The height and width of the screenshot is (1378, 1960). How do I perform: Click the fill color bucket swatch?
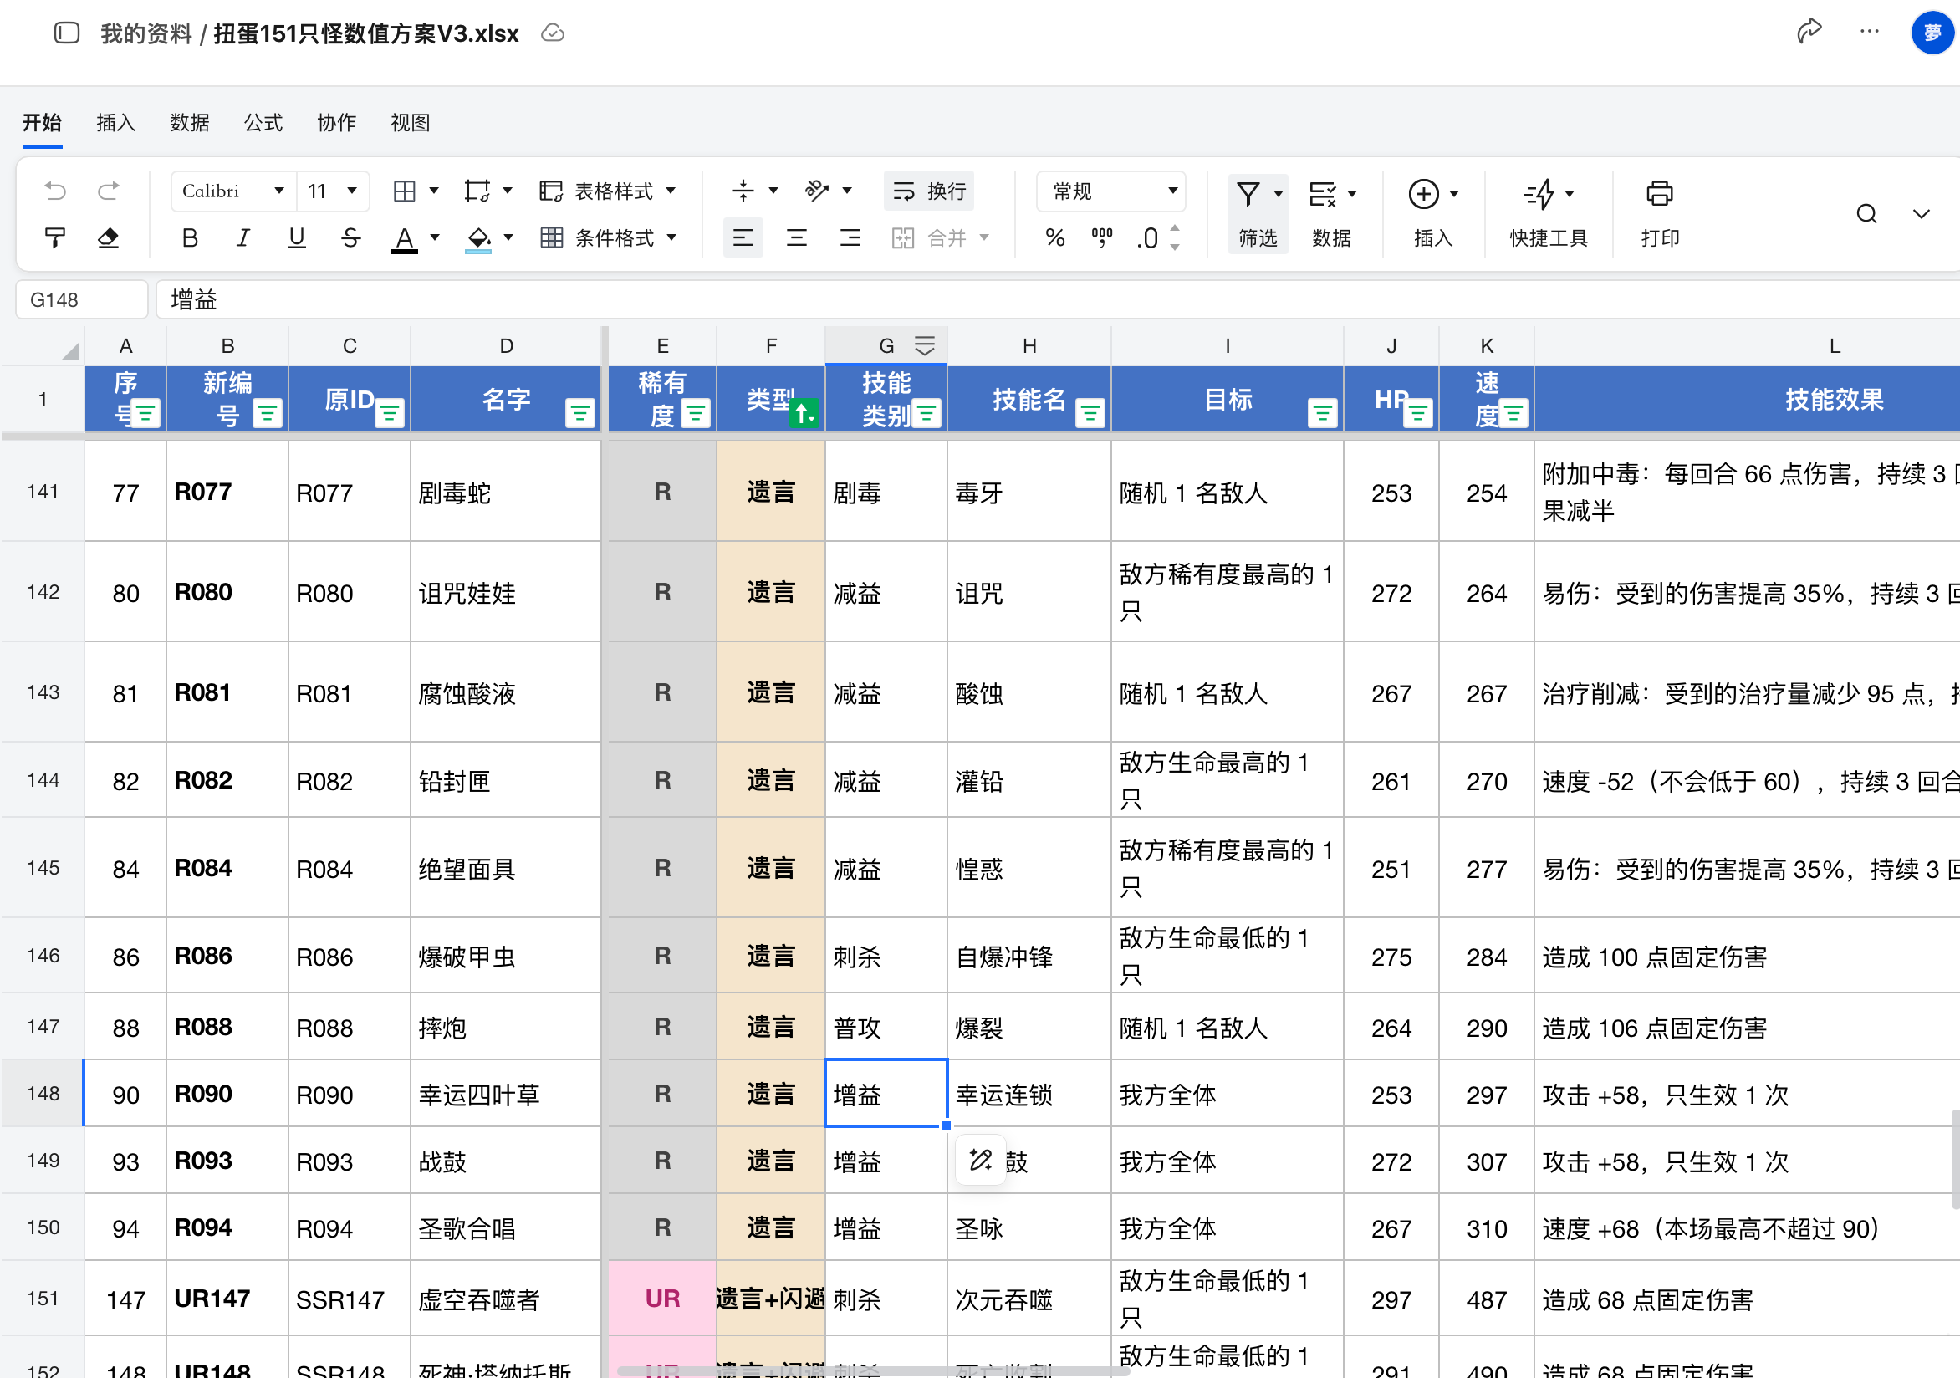point(478,238)
